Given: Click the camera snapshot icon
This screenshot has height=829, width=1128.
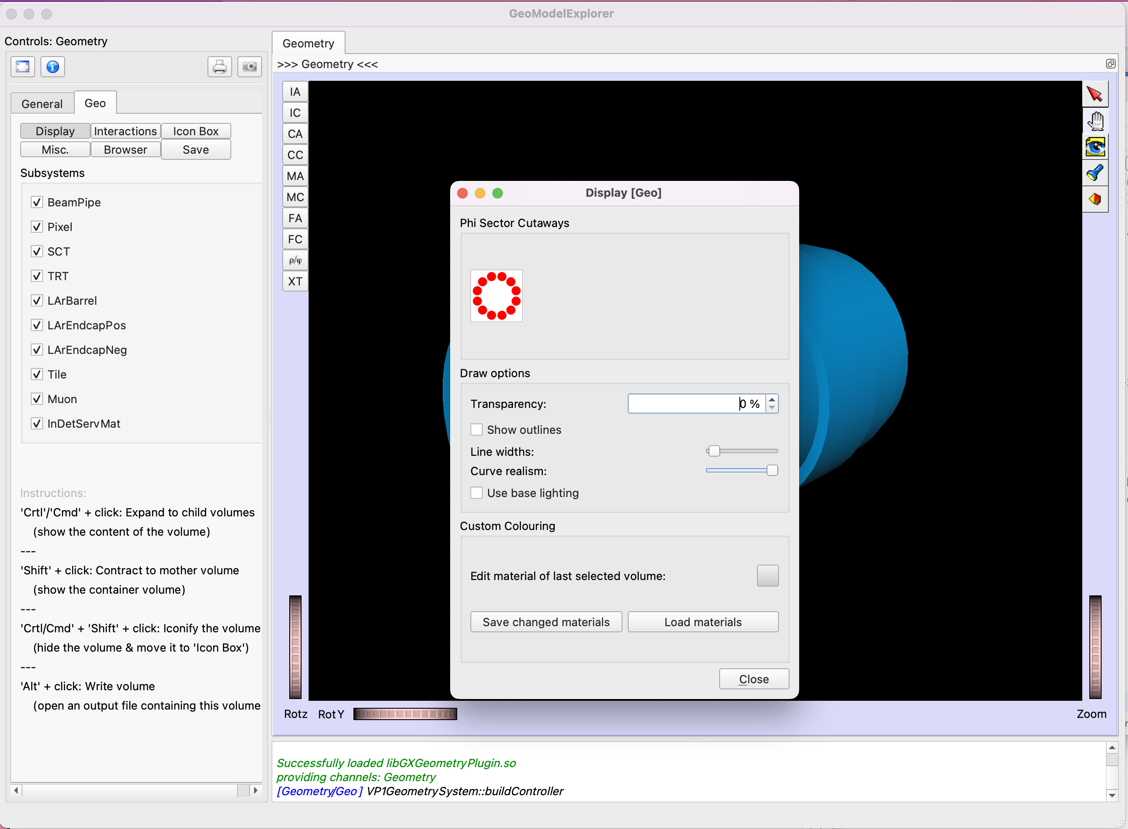Looking at the screenshot, I should point(250,66).
